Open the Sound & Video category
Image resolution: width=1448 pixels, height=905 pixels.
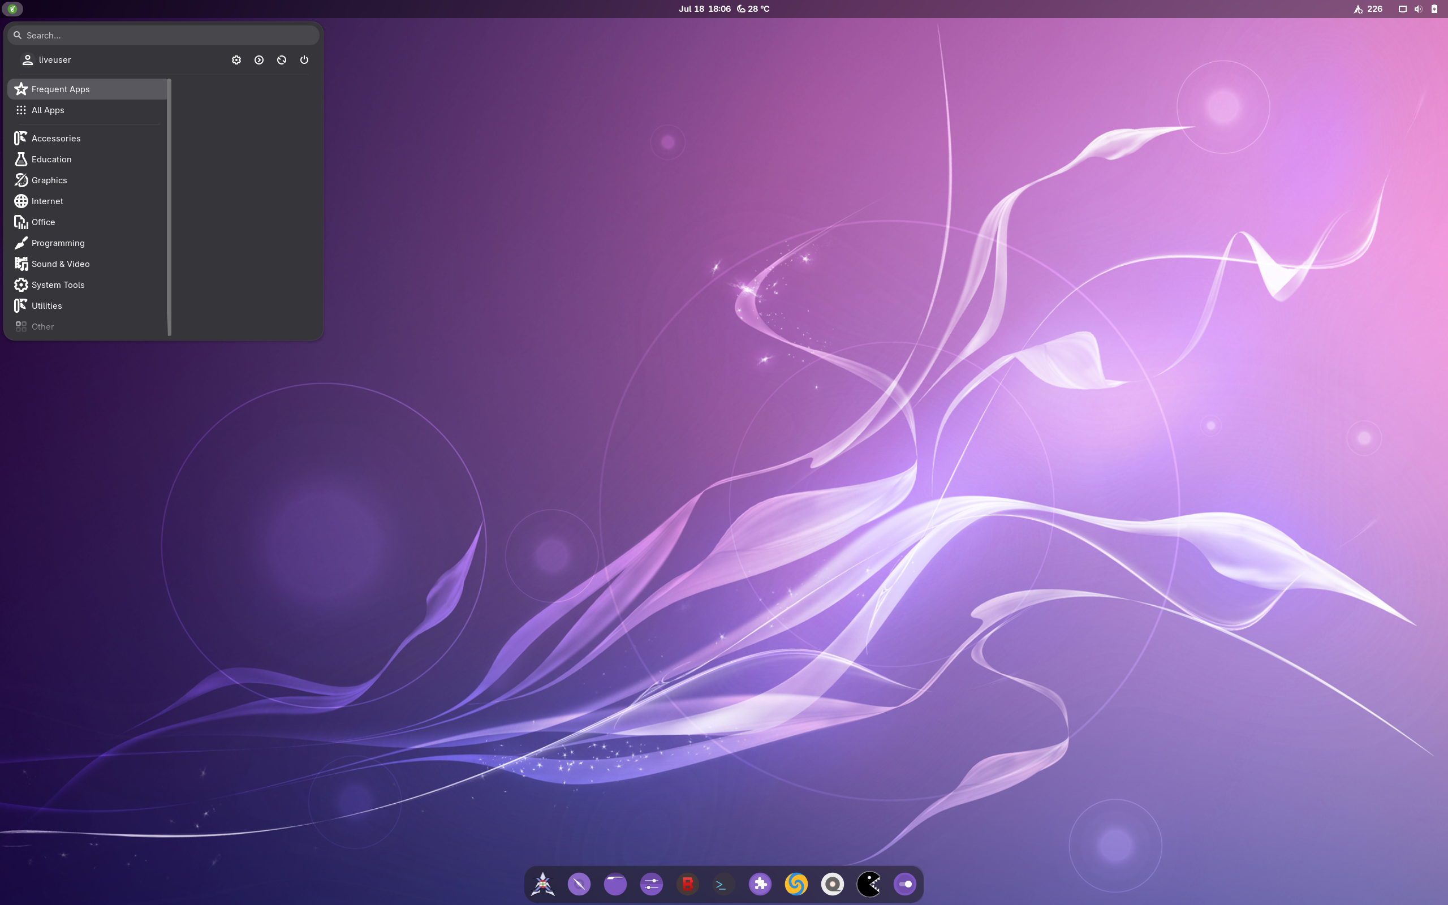tap(87, 264)
